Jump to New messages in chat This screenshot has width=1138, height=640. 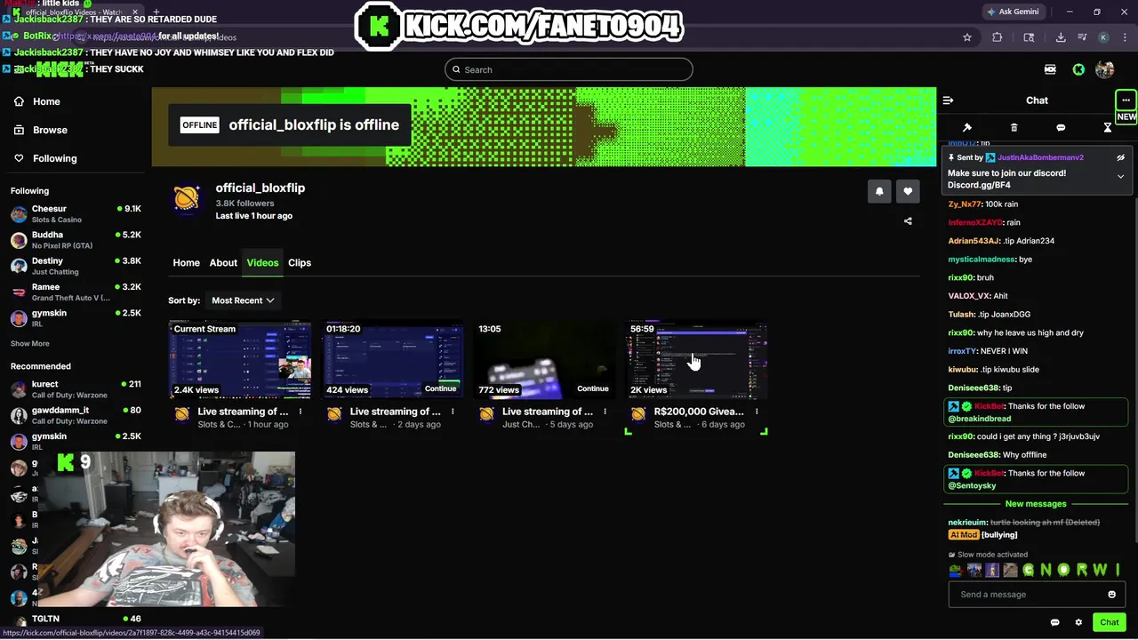coord(1035,504)
